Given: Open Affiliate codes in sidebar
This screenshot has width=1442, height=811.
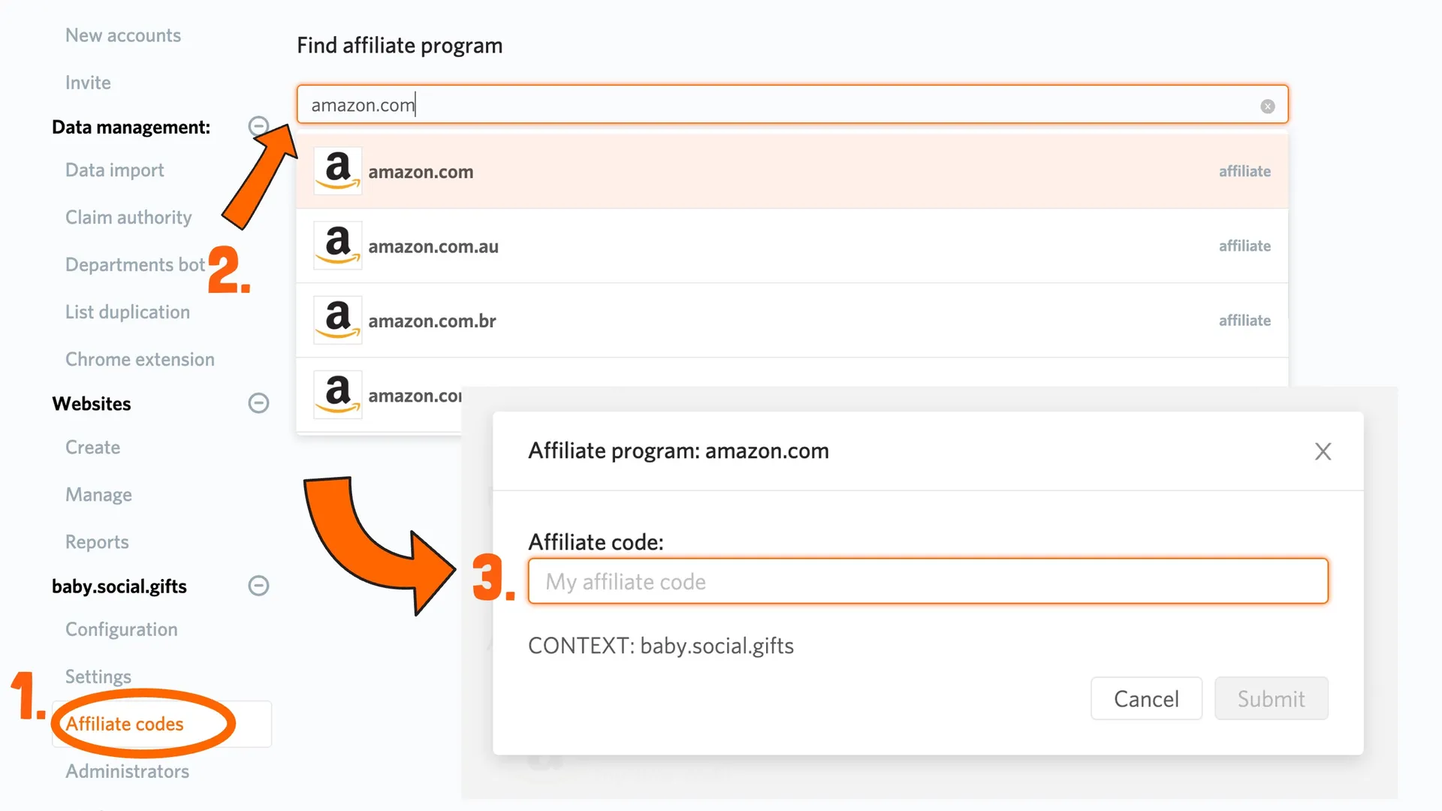Looking at the screenshot, I should (125, 724).
